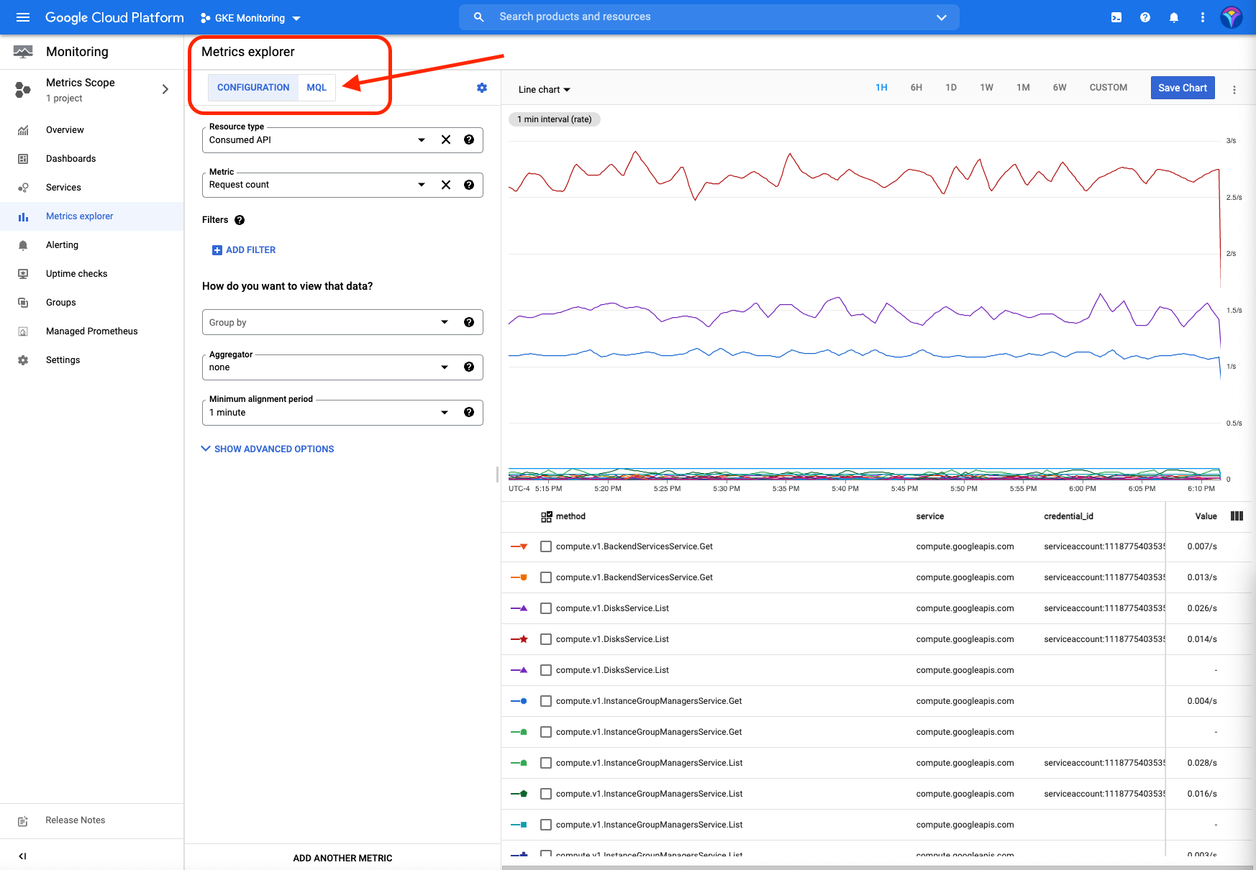Open help for Group by field
This screenshot has height=870, width=1256.
469,322
